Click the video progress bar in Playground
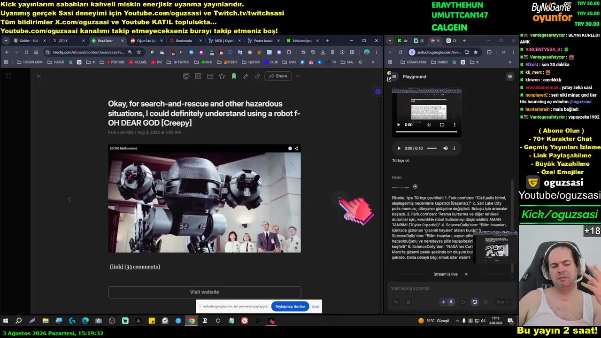The image size is (601, 338). tap(426, 132)
